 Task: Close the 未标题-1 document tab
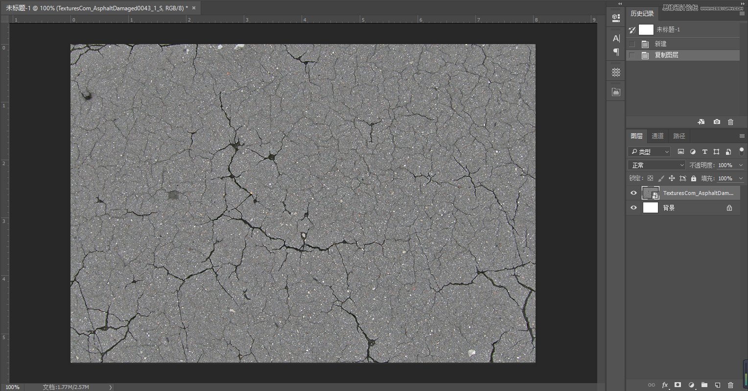pos(194,8)
